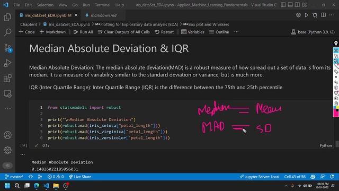
Task: Clear Outputs of All Cells
Action: (x=123, y=32)
